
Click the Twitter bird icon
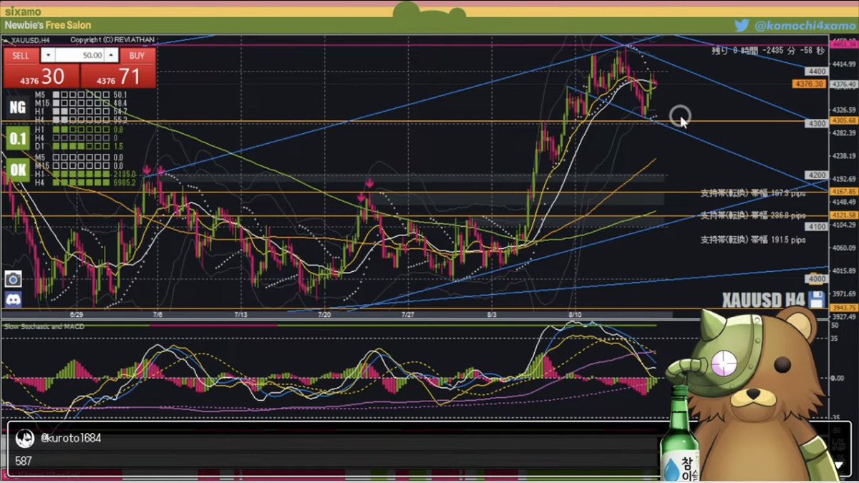742,25
